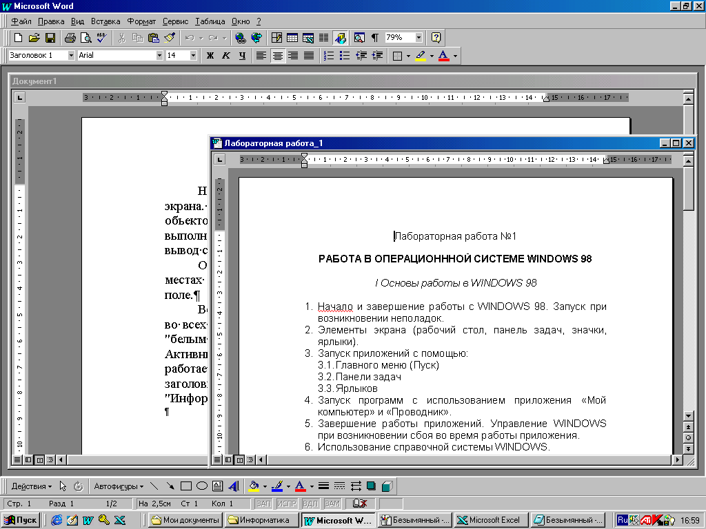Open the Сервис menu
The width and height of the screenshot is (706, 529).
coord(175,21)
